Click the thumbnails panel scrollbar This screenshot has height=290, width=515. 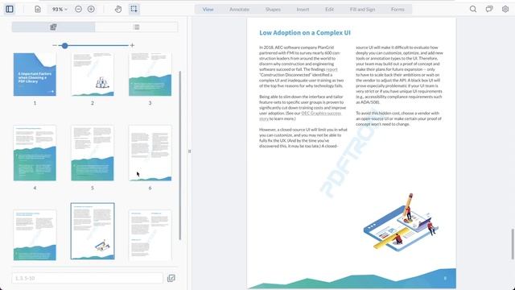(179, 155)
